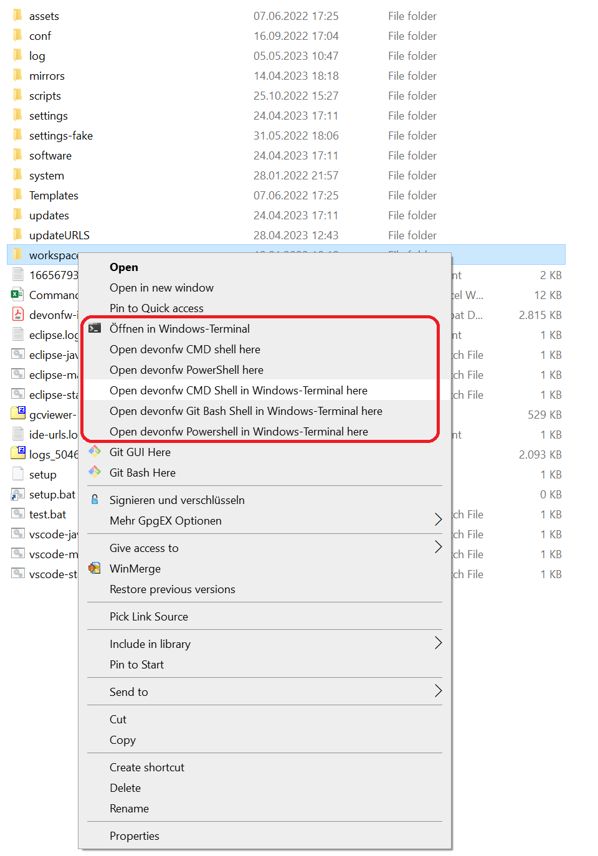Viewport: 598px width, 856px height.
Task: Select Pin to Quick access
Action: [156, 308]
